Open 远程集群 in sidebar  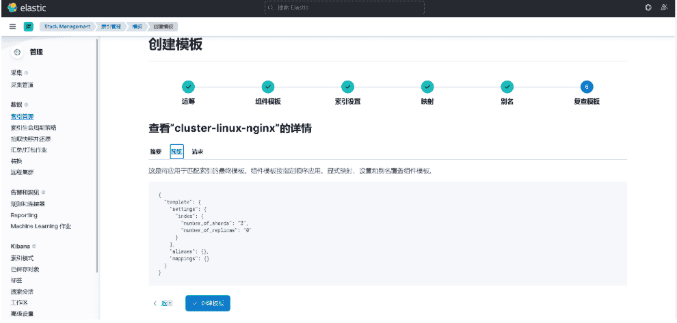point(22,173)
